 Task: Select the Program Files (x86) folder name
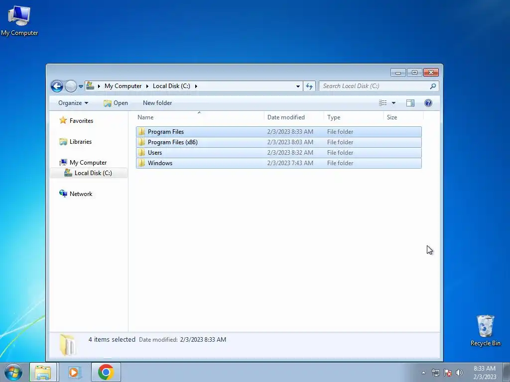(173, 142)
